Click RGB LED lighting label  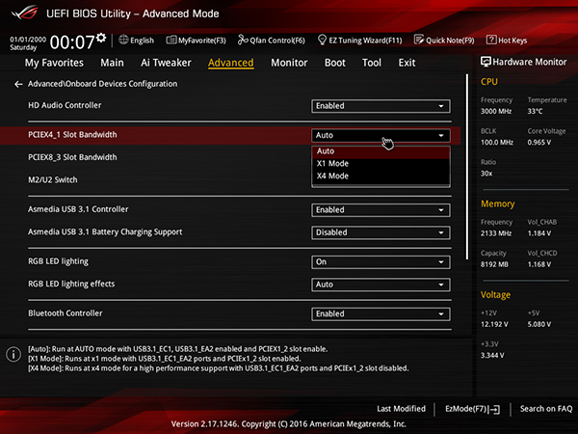coord(58,261)
